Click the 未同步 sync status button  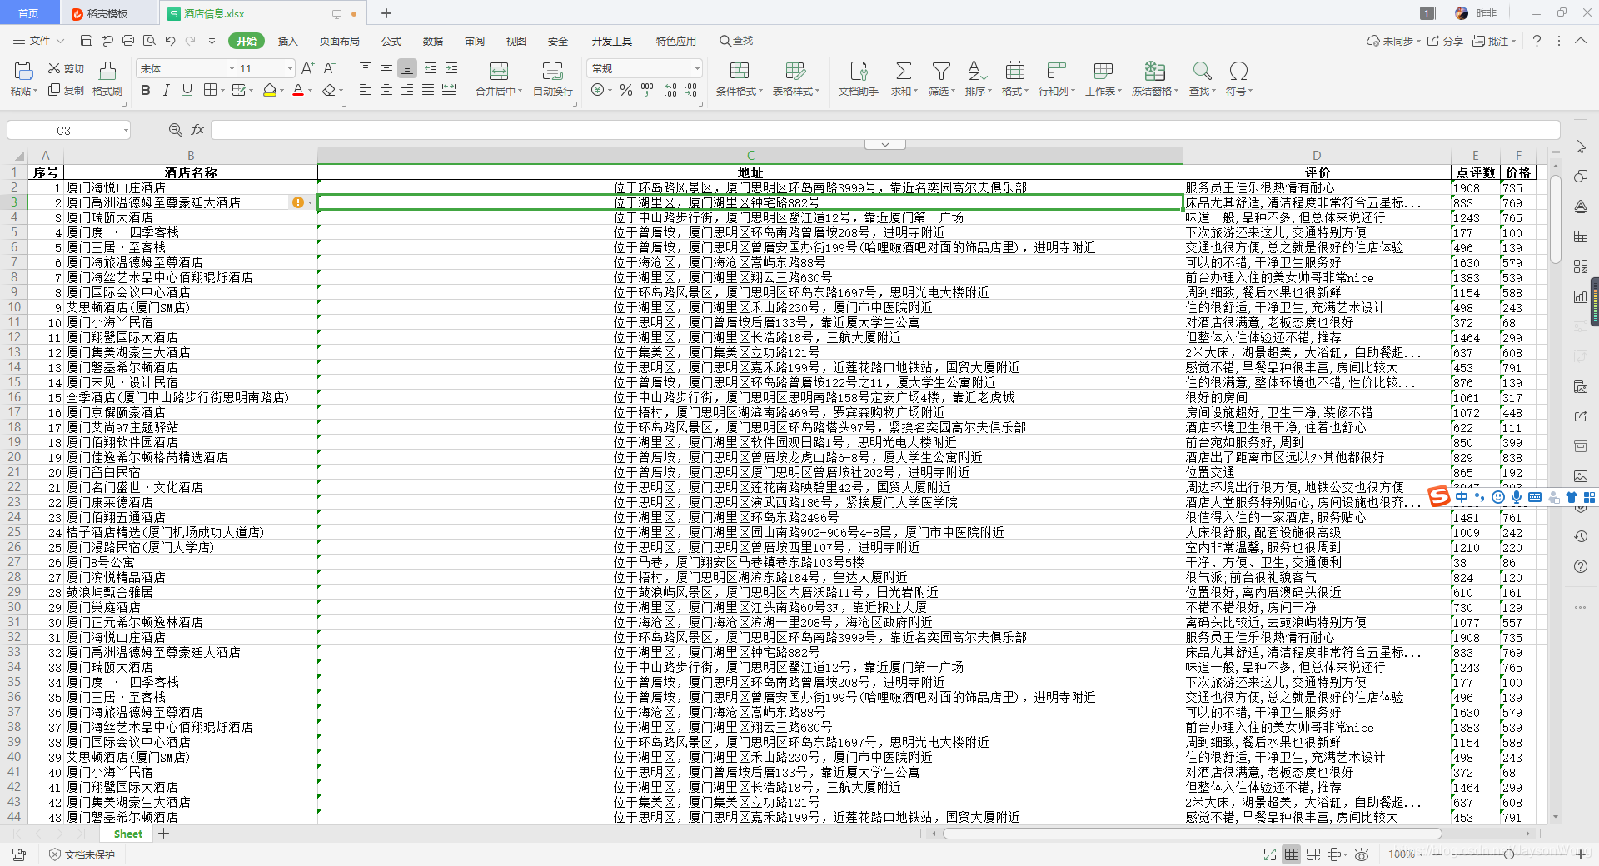coord(1393,41)
